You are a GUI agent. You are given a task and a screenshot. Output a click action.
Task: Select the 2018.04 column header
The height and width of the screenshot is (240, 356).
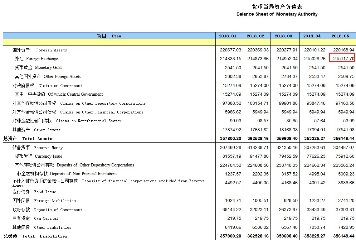(312, 36)
